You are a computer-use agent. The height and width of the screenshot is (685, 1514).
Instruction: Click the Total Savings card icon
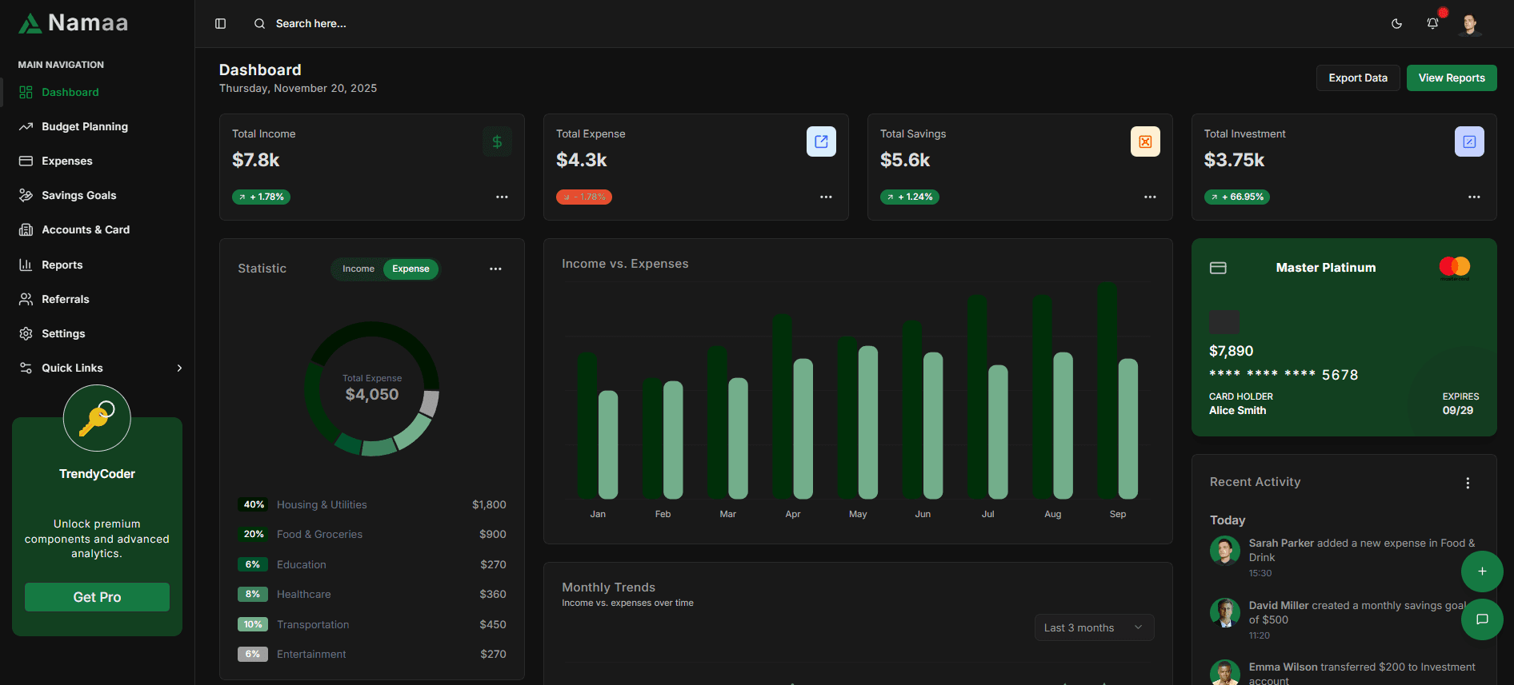1145,141
